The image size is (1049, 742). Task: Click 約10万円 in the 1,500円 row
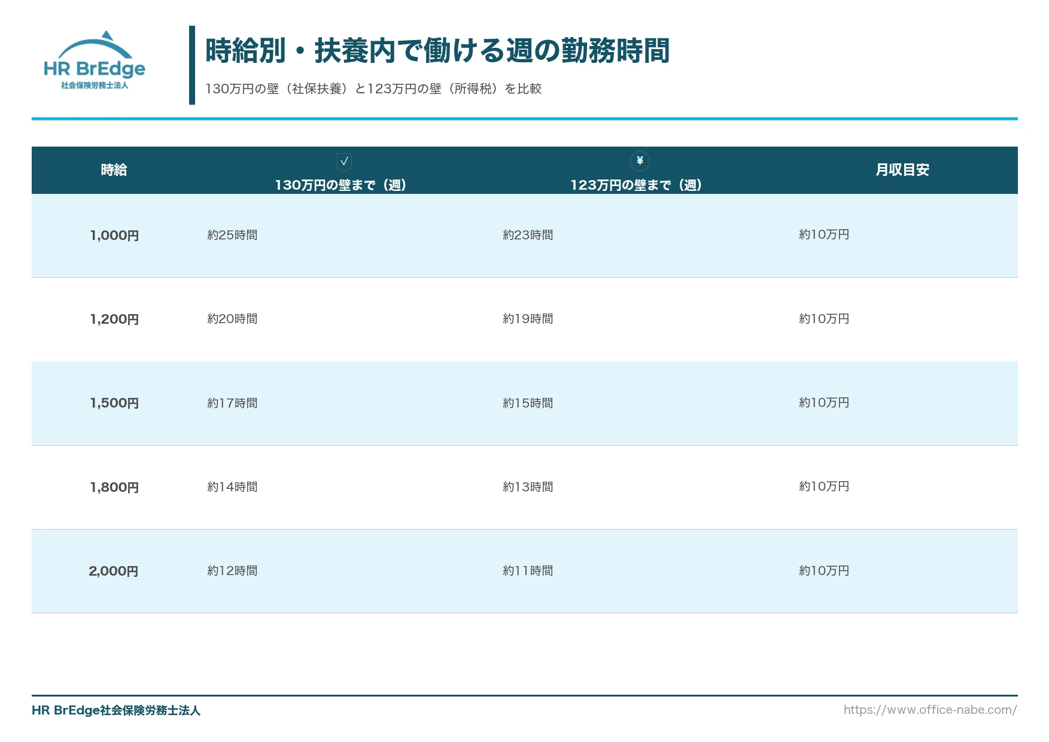(x=824, y=403)
